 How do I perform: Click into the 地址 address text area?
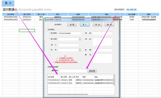tap(102, 42)
